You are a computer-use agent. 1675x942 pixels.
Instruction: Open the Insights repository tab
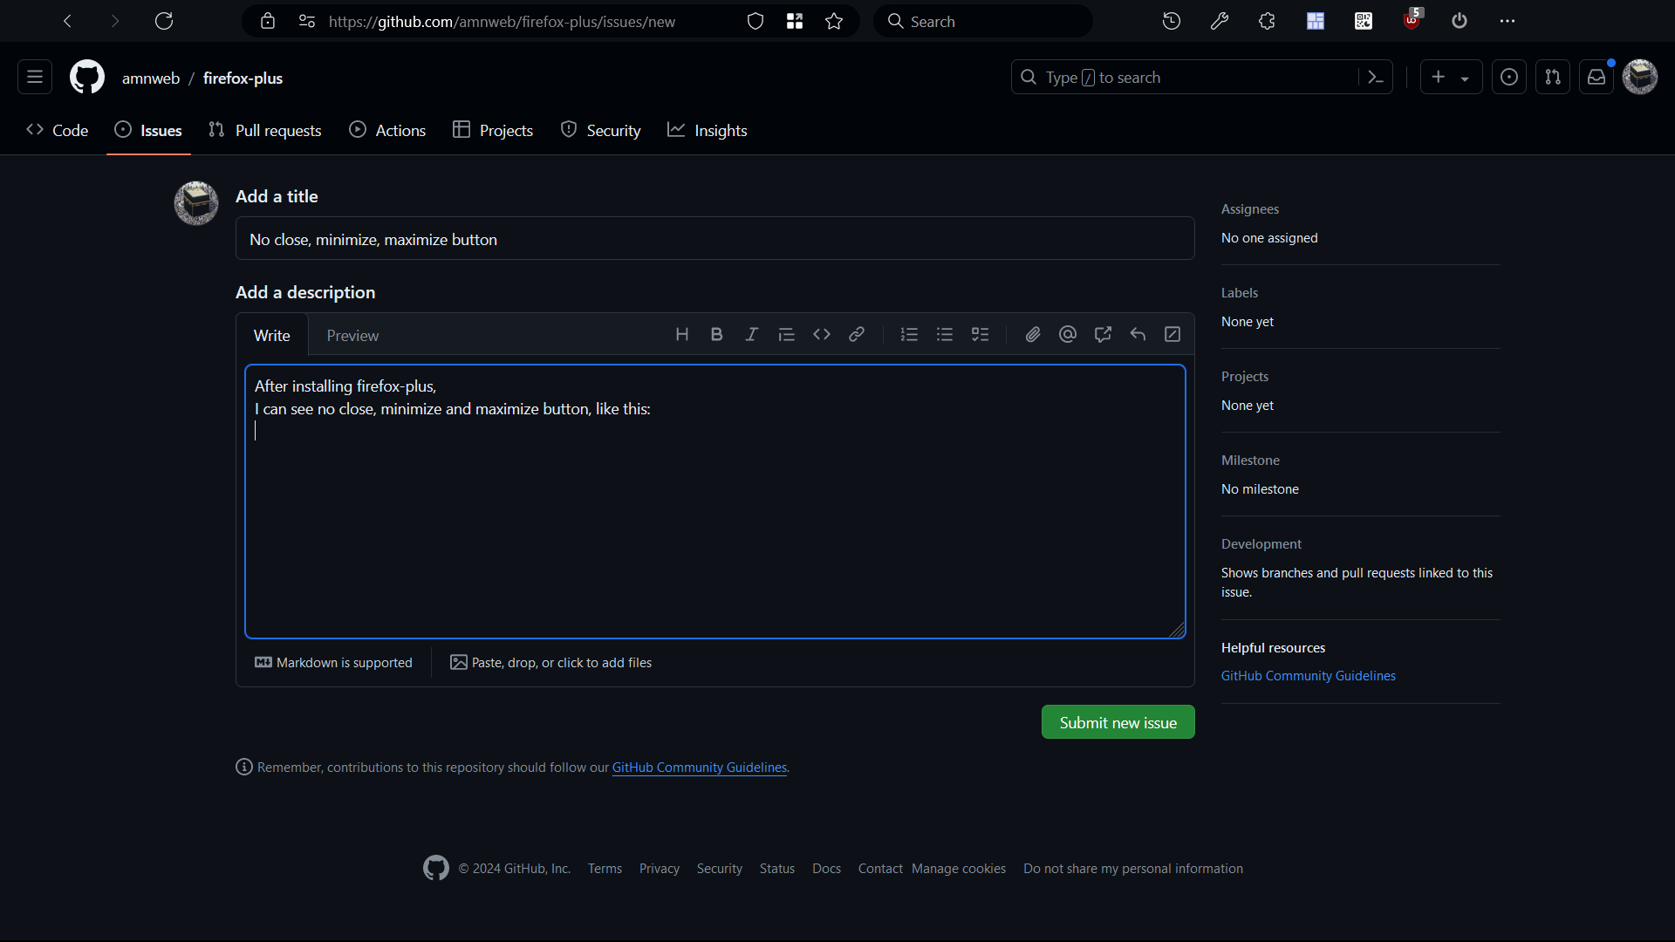708,130
